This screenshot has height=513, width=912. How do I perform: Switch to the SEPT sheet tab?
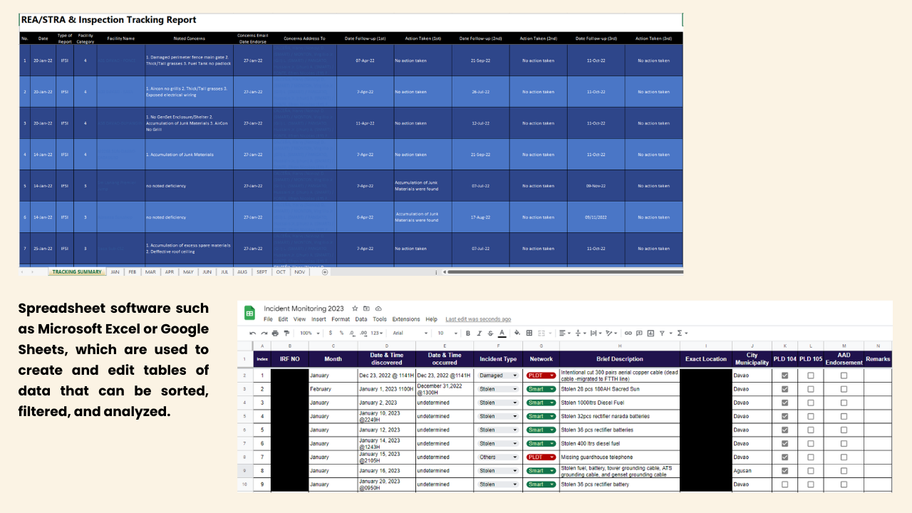pyautogui.click(x=262, y=271)
